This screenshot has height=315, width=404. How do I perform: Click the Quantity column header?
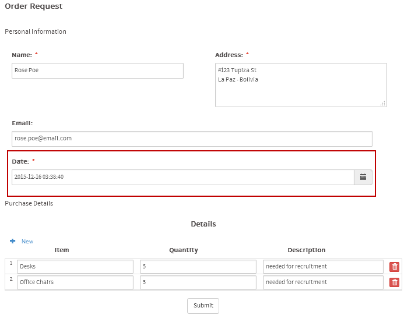pos(184,250)
